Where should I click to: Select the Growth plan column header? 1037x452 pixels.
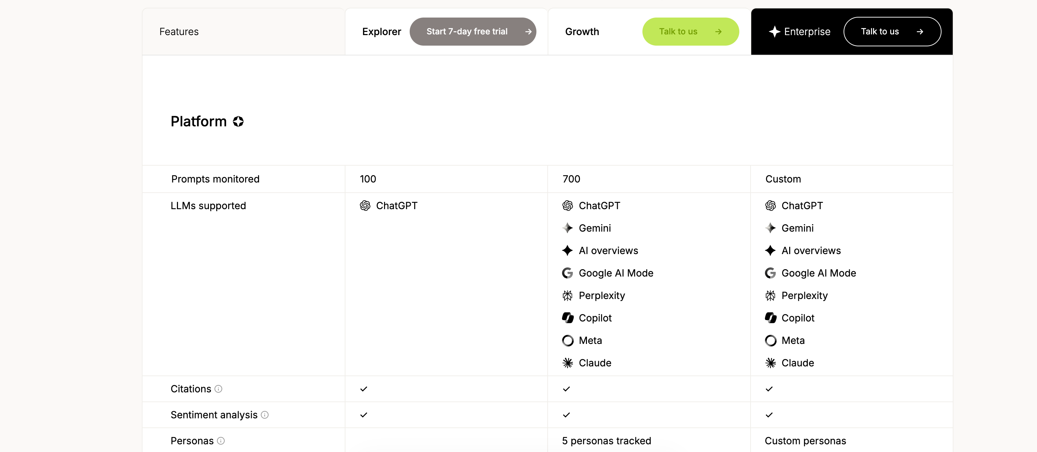(x=582, y=31)
